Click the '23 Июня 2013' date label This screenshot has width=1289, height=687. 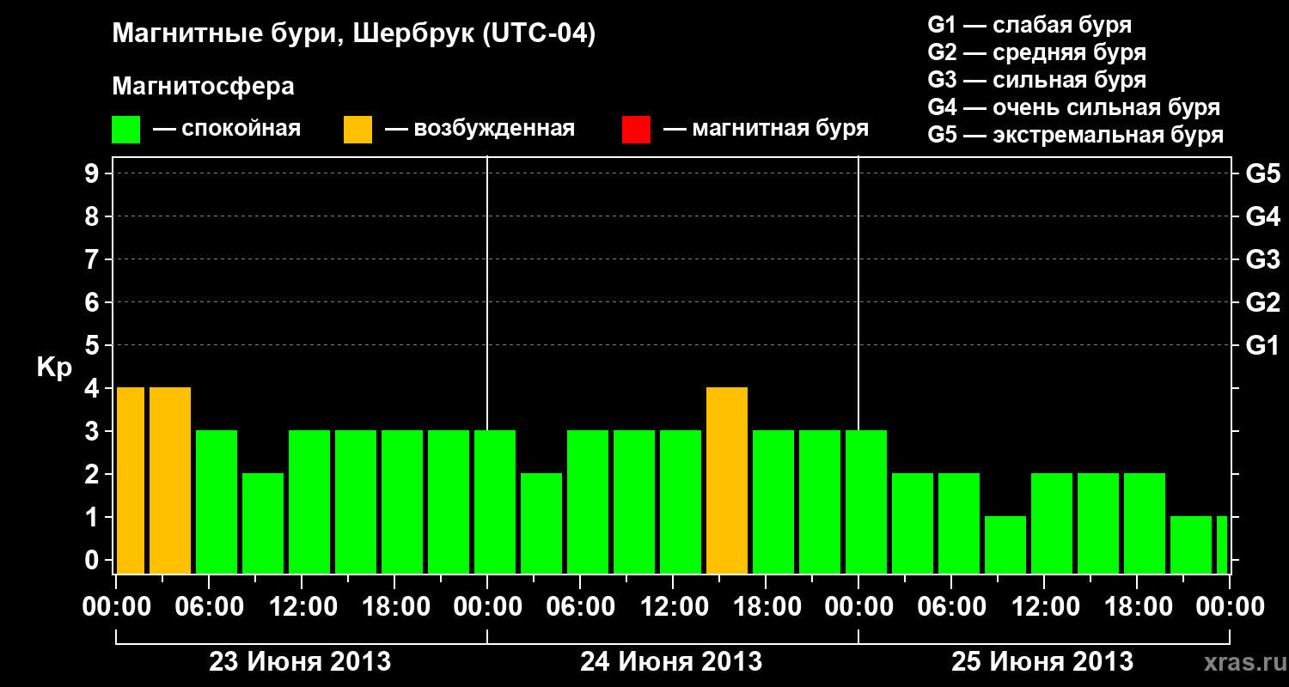coord(301,662)
